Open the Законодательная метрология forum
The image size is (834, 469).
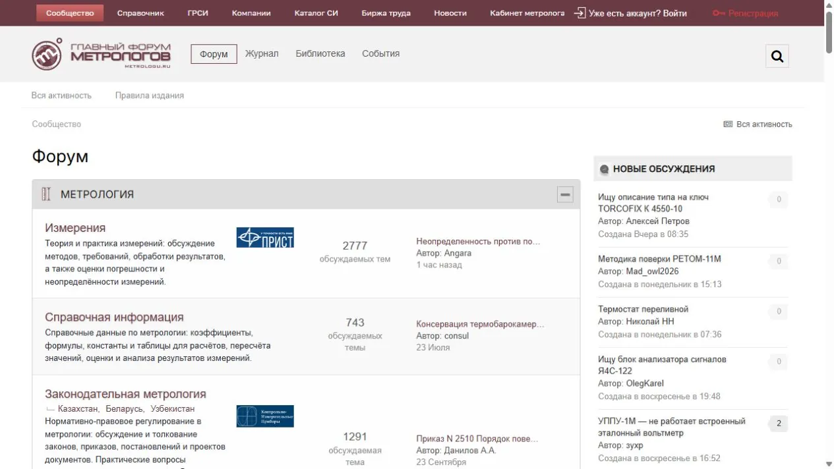125,394
